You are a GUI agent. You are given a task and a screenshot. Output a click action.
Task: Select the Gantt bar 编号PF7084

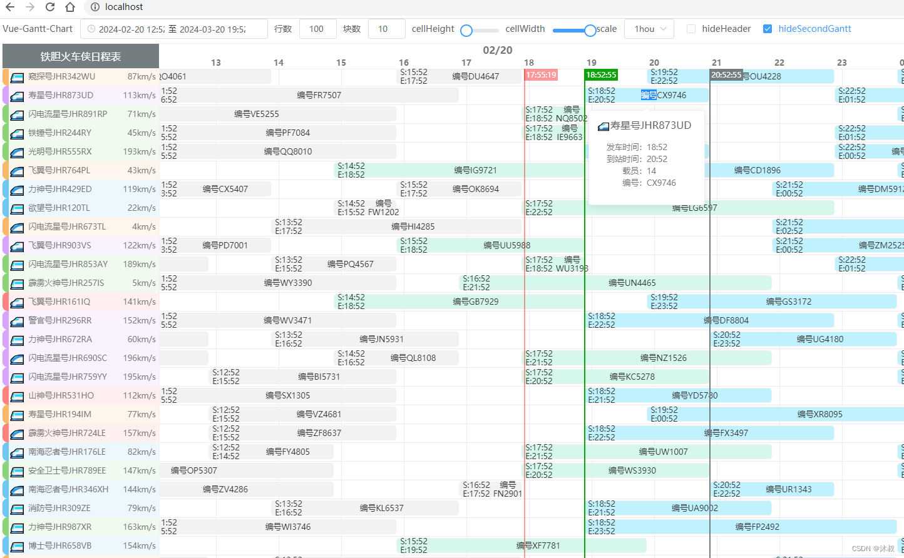tap(277, 133)
